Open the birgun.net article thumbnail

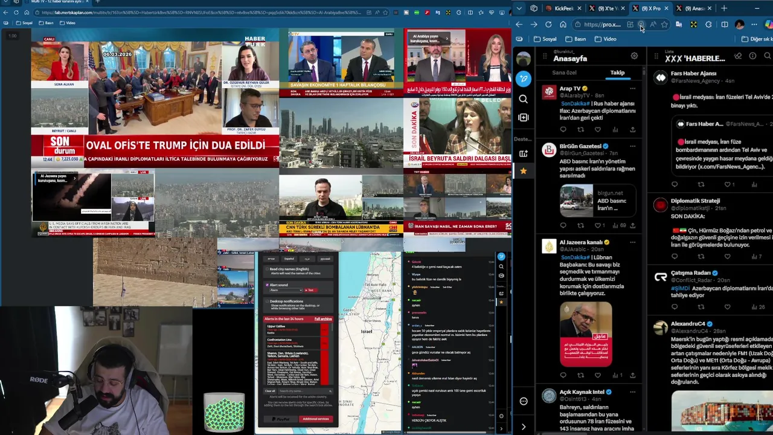(x=576, y=201)
